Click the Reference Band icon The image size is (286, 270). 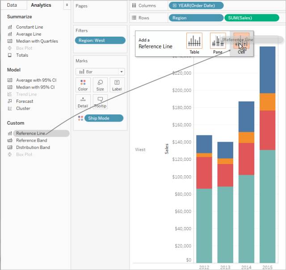pyautogui.click(x=10, y=140)
